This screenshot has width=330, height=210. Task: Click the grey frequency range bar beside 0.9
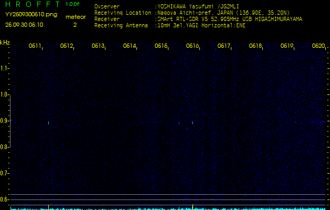pyautogui.click(x=10, y=121)
